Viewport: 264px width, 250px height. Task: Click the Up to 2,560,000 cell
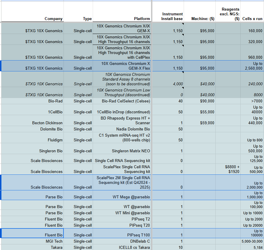(252, 66)
